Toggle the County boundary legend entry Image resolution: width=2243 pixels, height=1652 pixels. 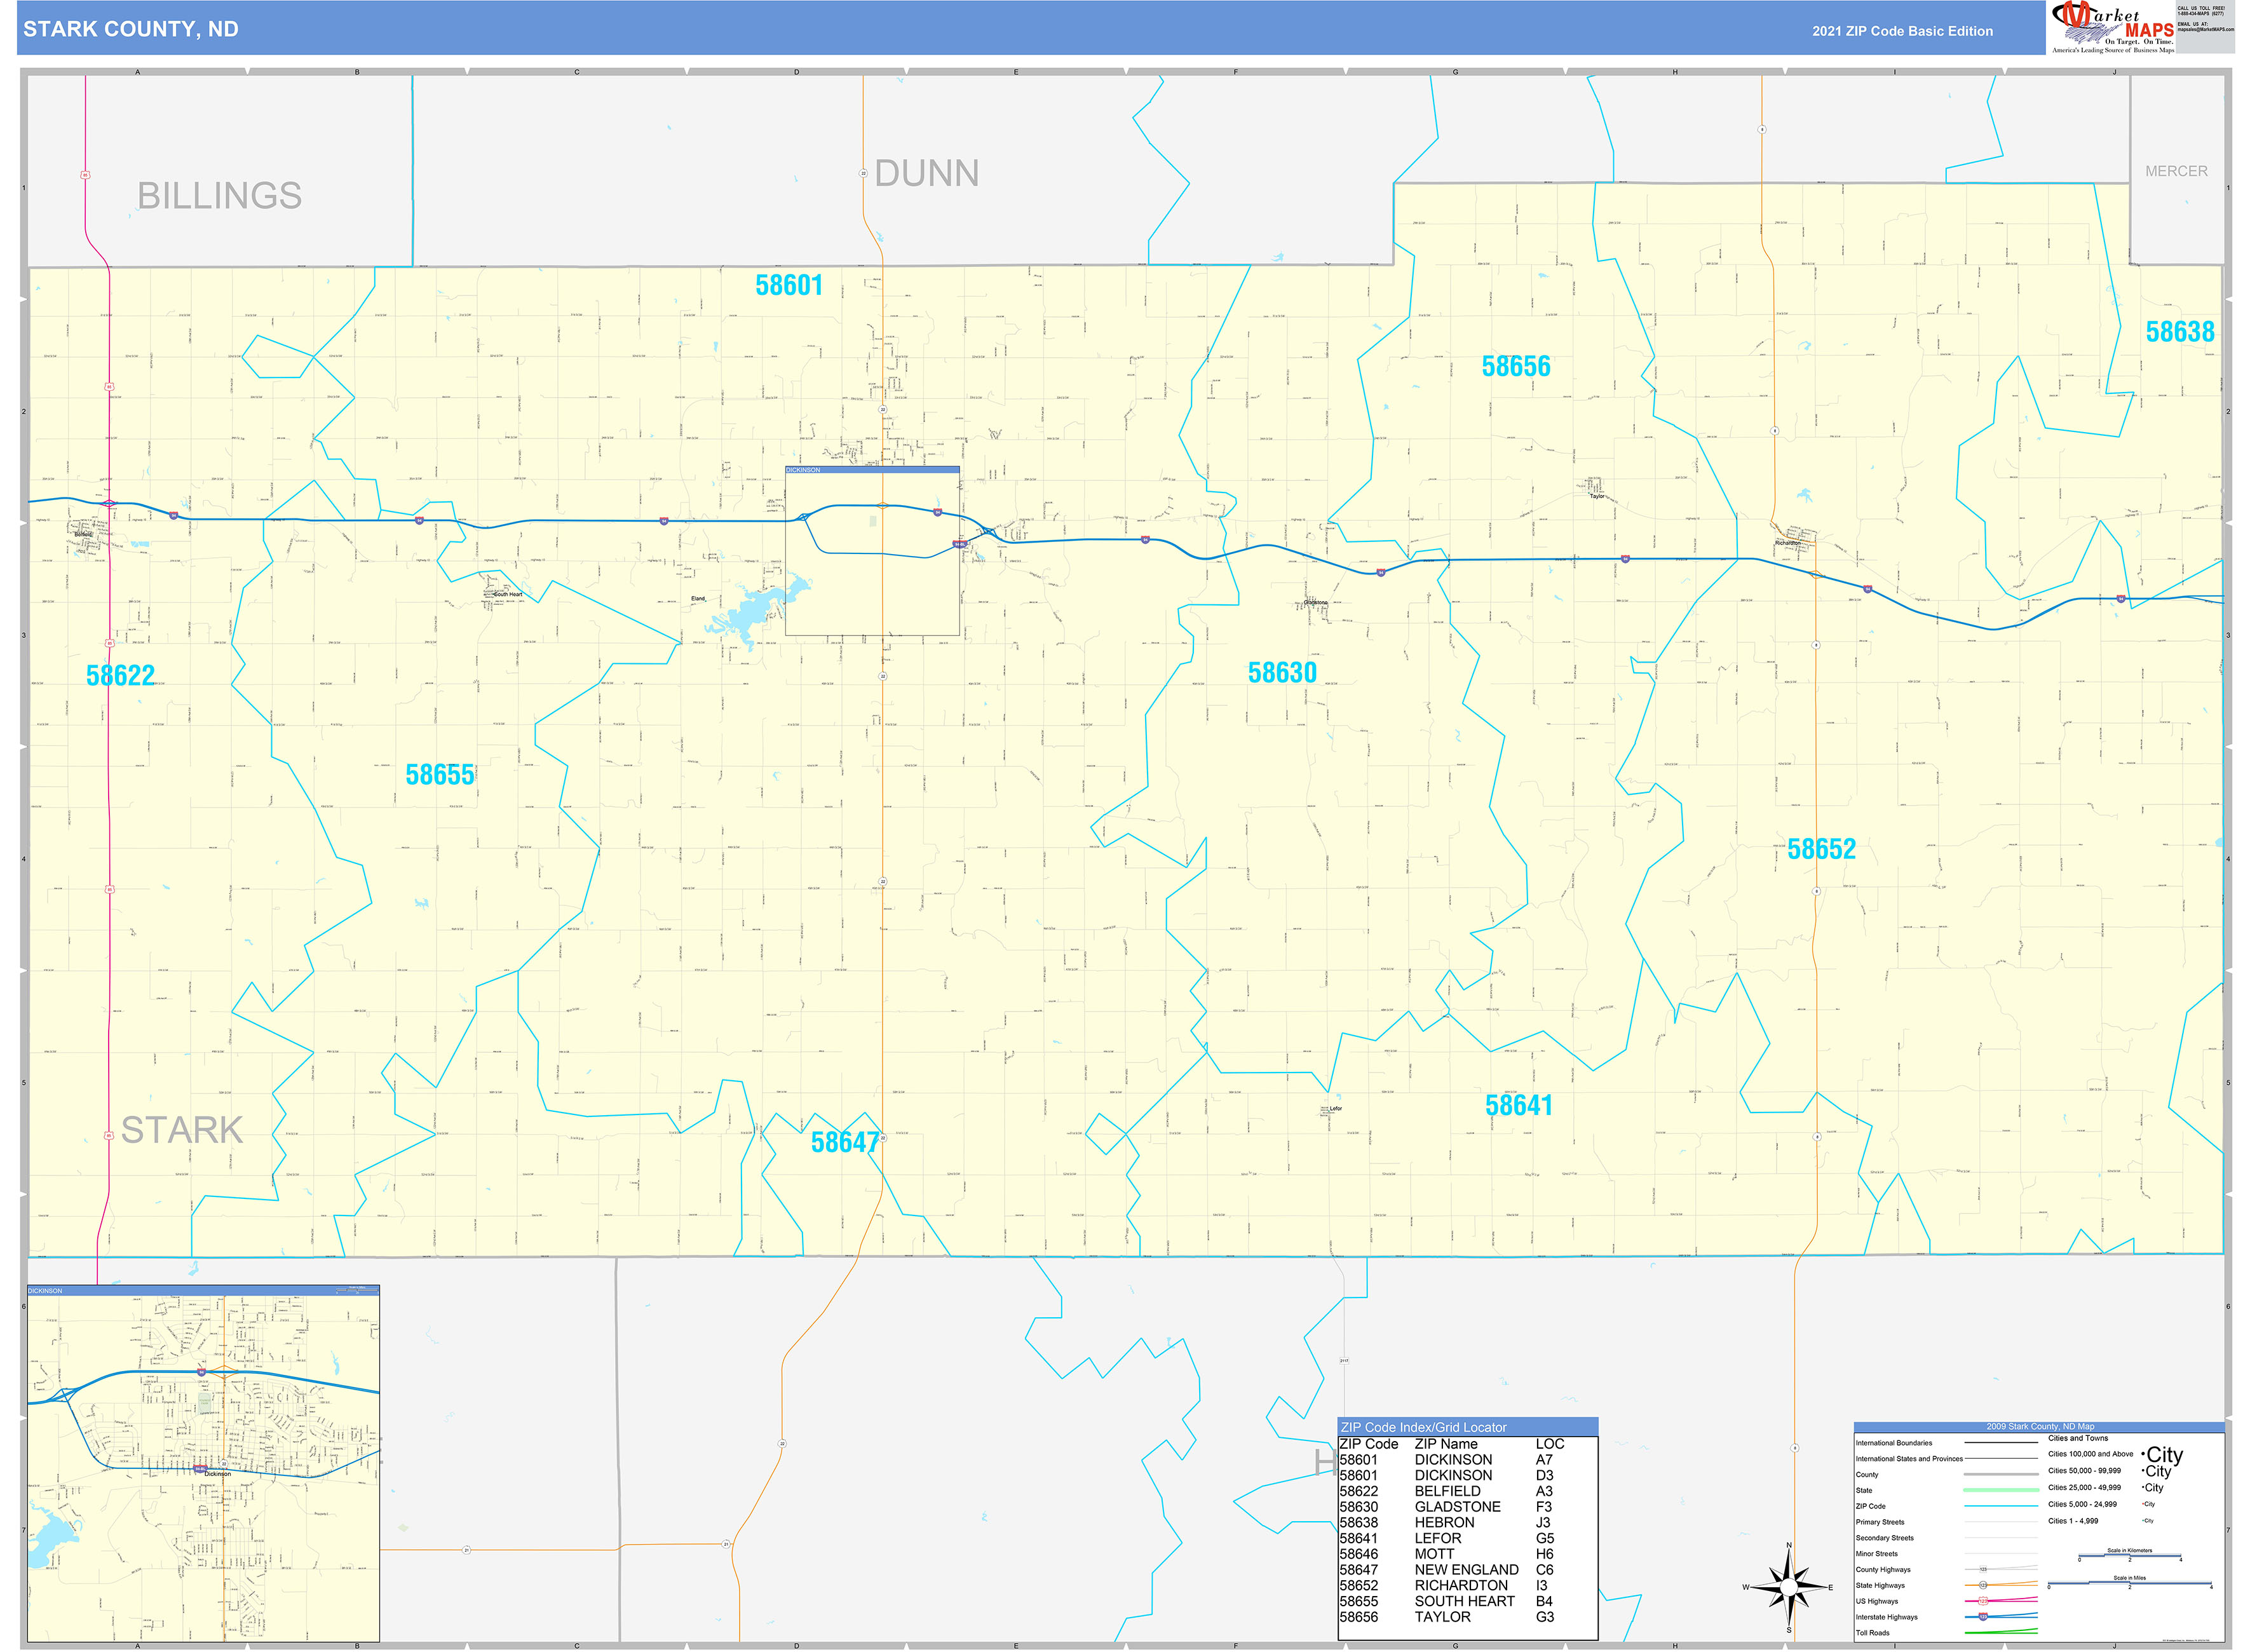coord(2000,1474)
